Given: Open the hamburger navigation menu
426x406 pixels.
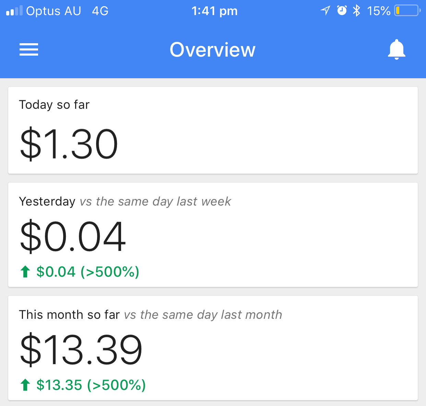Looking at the screenshot, I should tap(29, 50).
